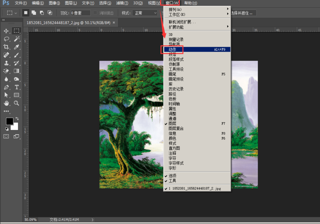Open the 滤镜 (Filter) menu
Viewport: 320px width, 224px height.
pos(122,3)
